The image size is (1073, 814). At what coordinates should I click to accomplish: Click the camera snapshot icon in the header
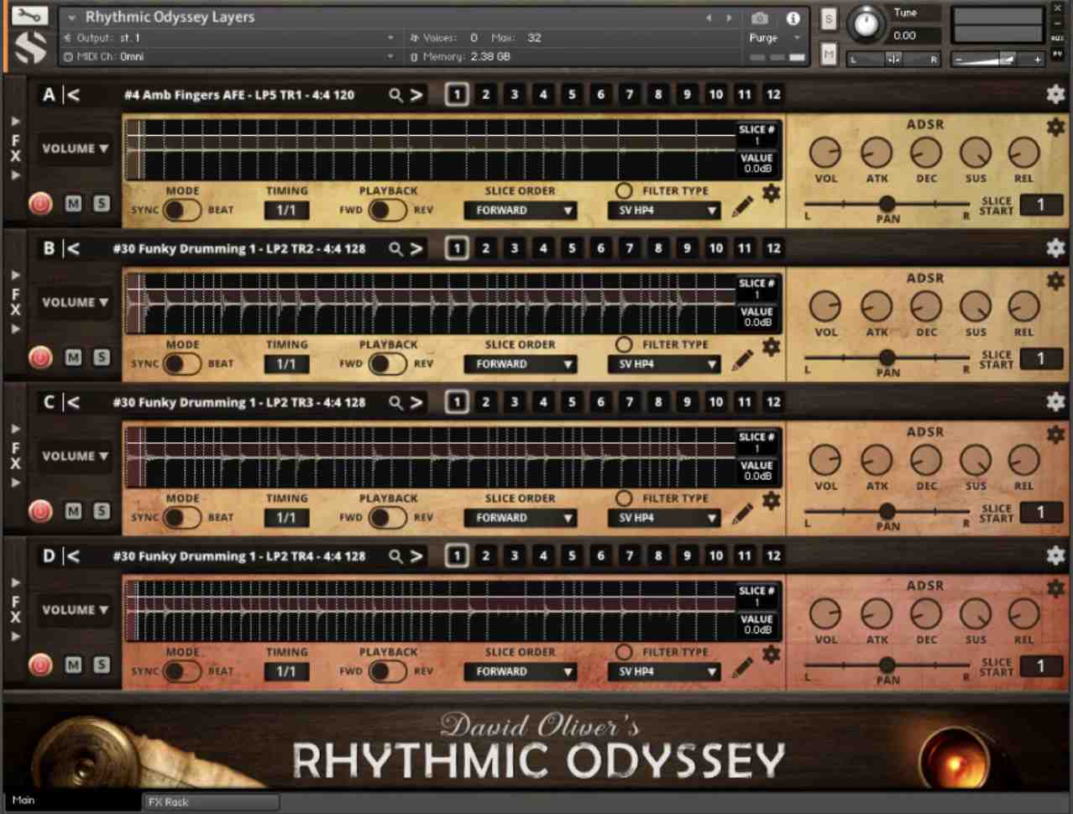[760, 18]
